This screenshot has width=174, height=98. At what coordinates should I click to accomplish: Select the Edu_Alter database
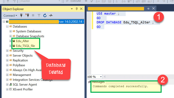pyautogui.click(x=22, y=41)
